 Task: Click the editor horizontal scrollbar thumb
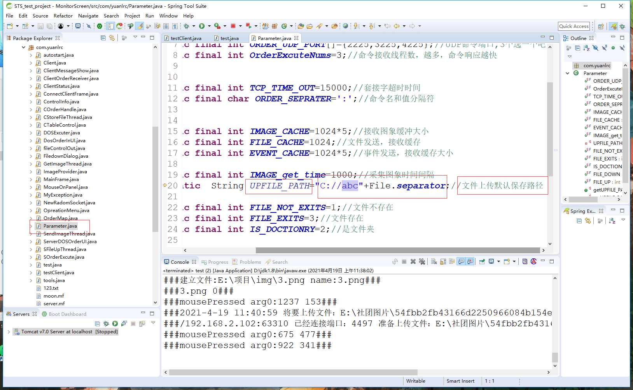coord(398,250)
